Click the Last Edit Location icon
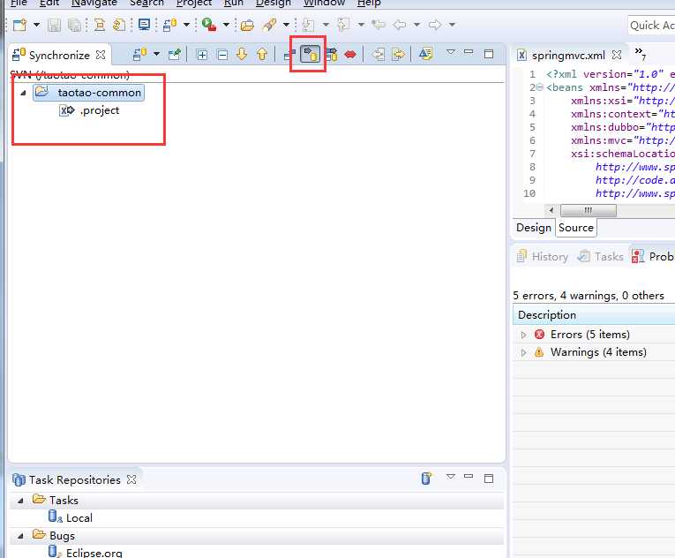The width and height of the screenshot is (675, 558). 379,25
